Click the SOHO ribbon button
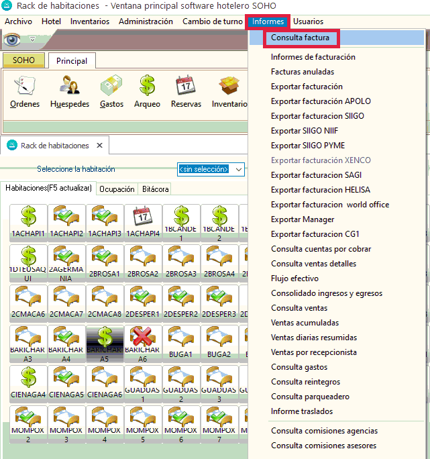430x459 pixels. pos(23,61)
